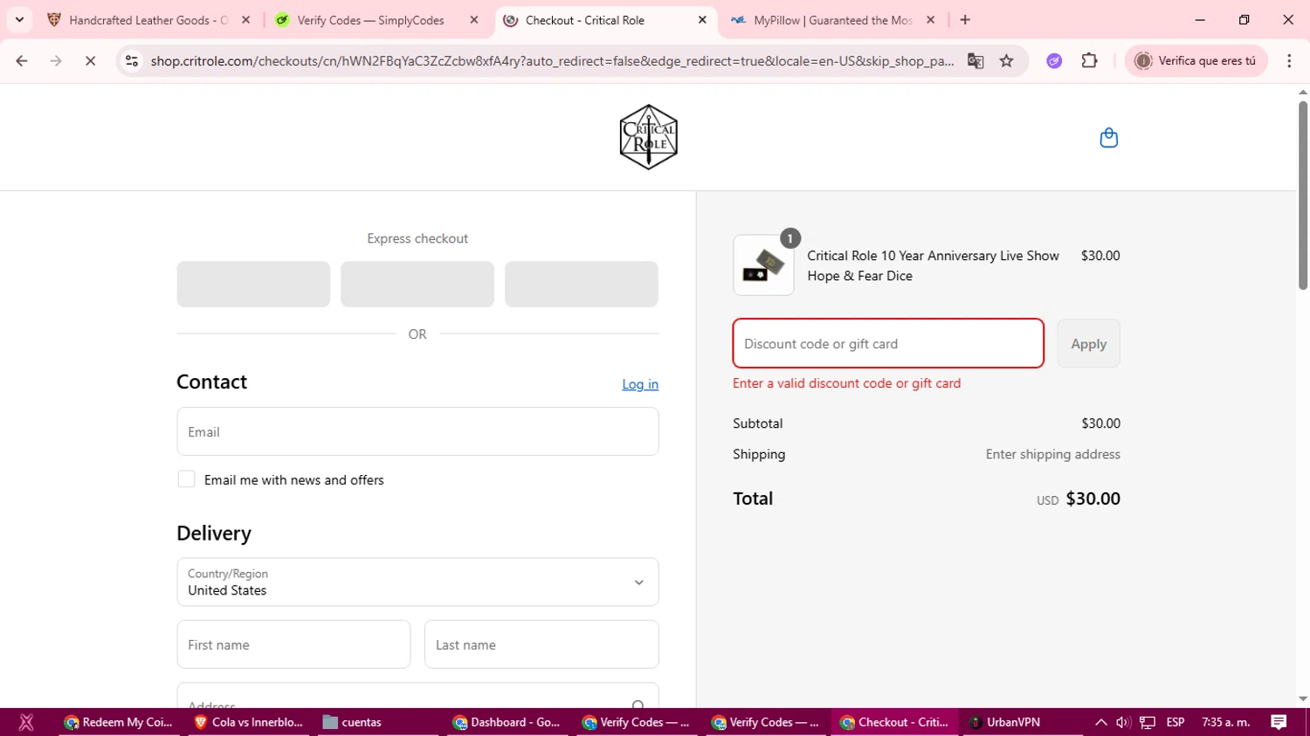This screenshot has width=1310, height=736.
Task: Click ESP language indicator
Action: [x=1176, y=722]
